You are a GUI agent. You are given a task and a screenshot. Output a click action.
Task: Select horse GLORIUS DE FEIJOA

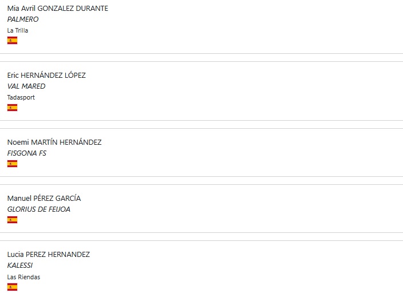click(38, 209)
